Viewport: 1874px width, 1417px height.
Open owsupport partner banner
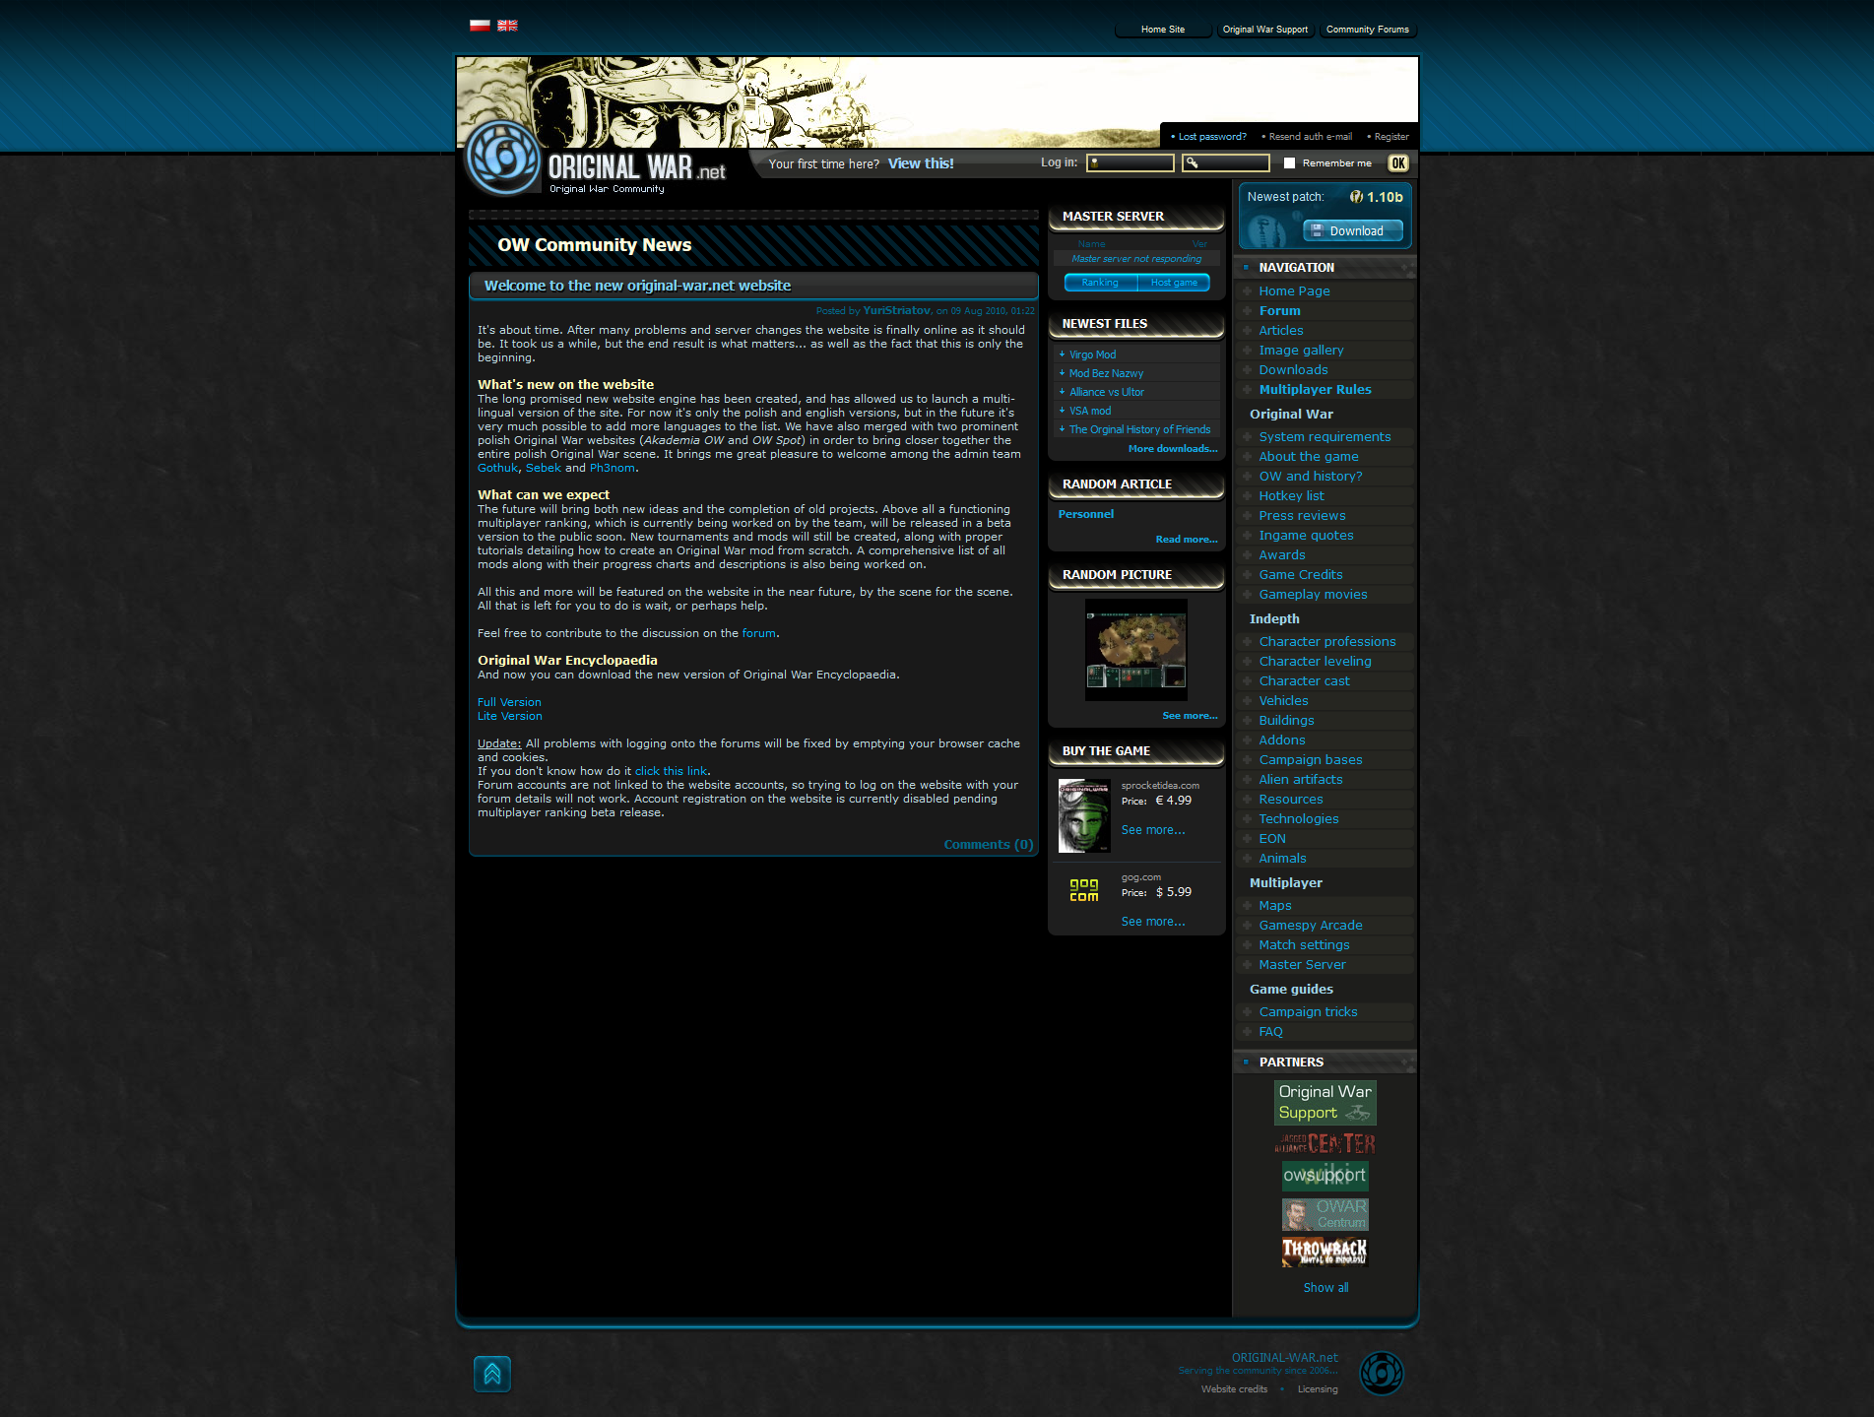[x=1325, y=1175]
